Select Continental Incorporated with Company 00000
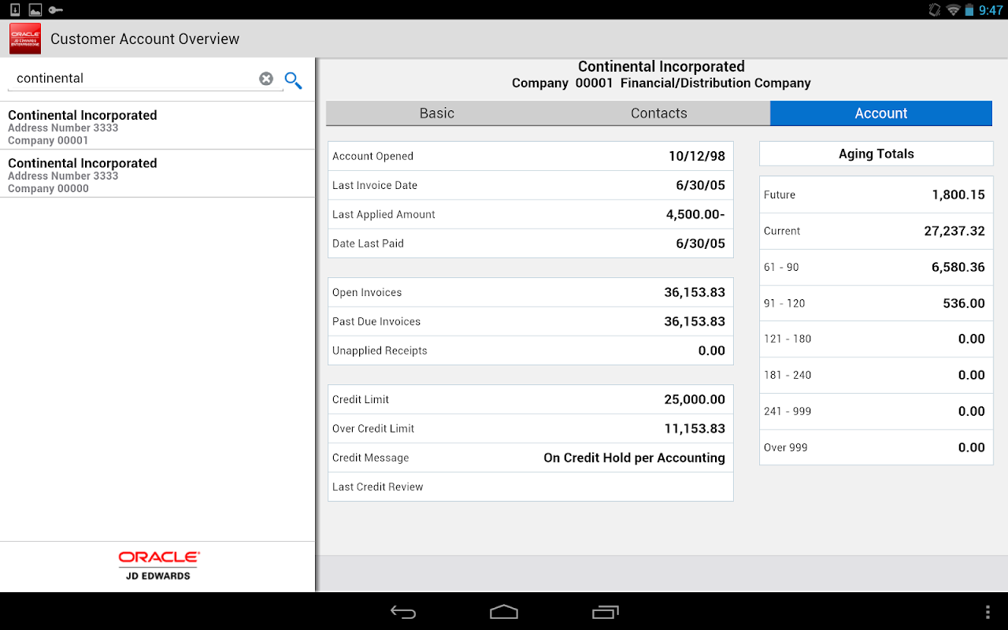Screen dimensions: 1008x630 coord(157,174)
